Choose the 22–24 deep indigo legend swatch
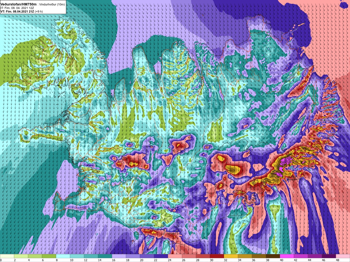The width and height of the screenshot is (350, 262). [x=161, y=256]
